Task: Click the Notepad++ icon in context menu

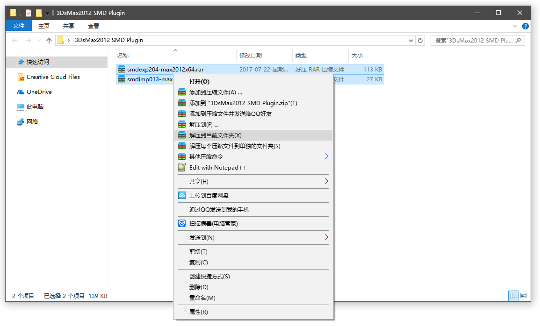Action: (182, 168)
